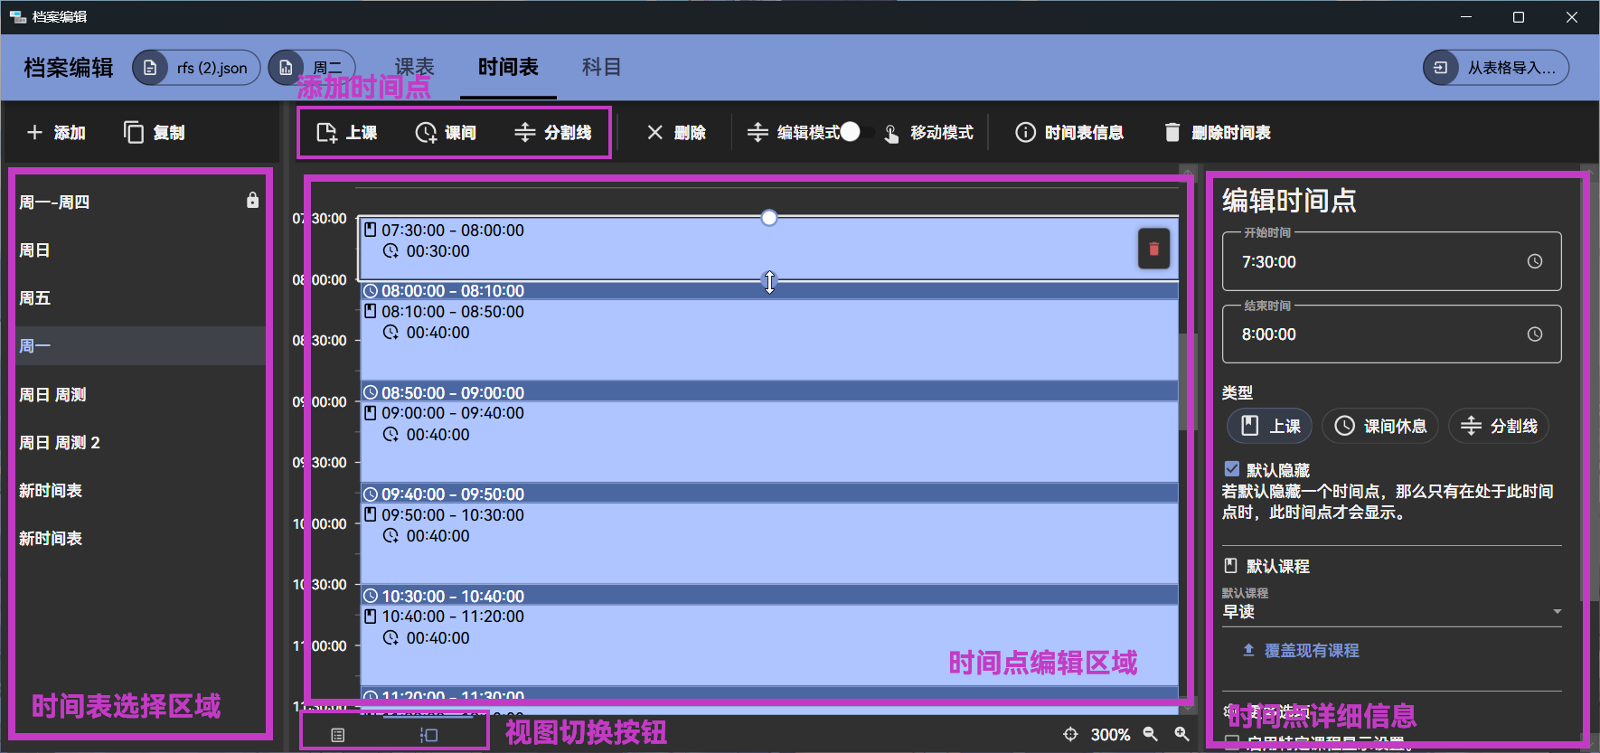This screenshot has width=1600, height=753.
Task: Click the 从表格导入 button
Action: click(x=1496, y=68)
